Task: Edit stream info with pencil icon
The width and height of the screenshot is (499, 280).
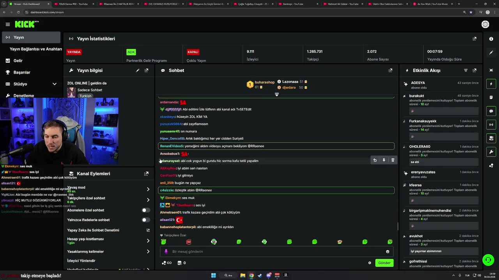Action: coord(138,70)
